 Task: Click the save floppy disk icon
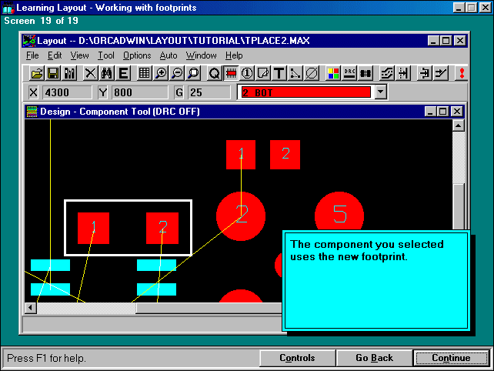pyautogui.click(x=53, y=73)
